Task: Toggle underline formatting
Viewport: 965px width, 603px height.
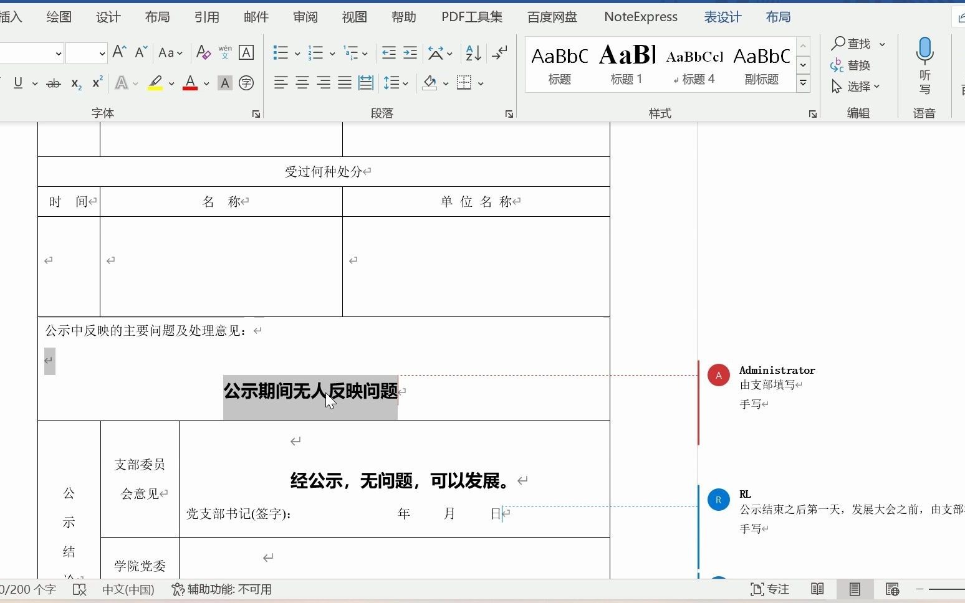Action: coord(18,83)
